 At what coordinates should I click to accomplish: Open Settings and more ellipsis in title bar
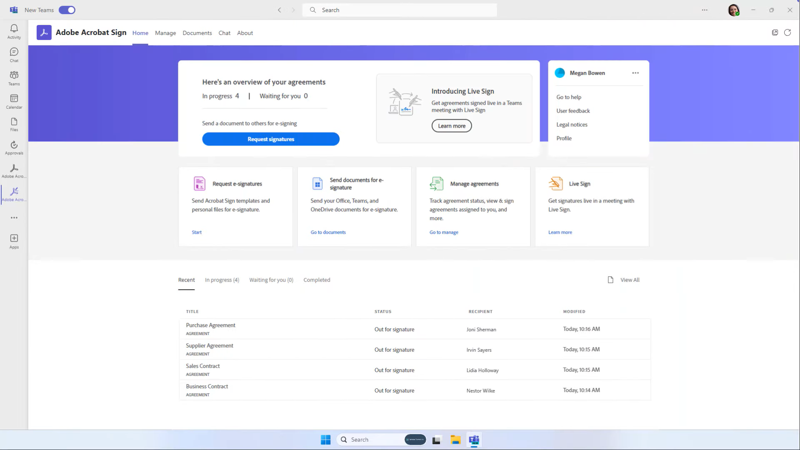pos(705,10)
